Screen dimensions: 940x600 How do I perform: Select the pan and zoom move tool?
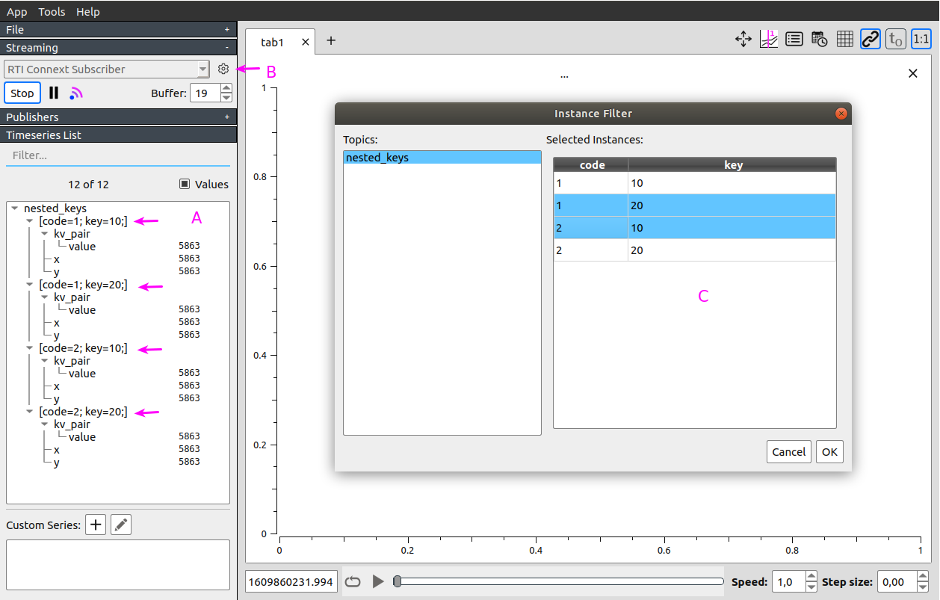coord(743,38)
